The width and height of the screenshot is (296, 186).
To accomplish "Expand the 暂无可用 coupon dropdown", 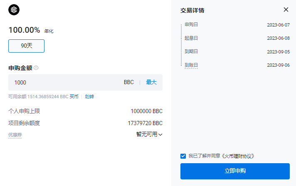I will pos(149,134).
